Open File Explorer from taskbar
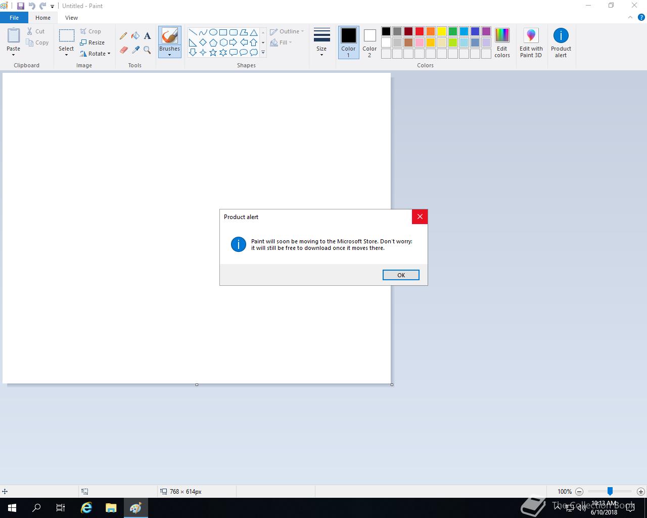This screenshot has width=647, height=518. point(111,508)
